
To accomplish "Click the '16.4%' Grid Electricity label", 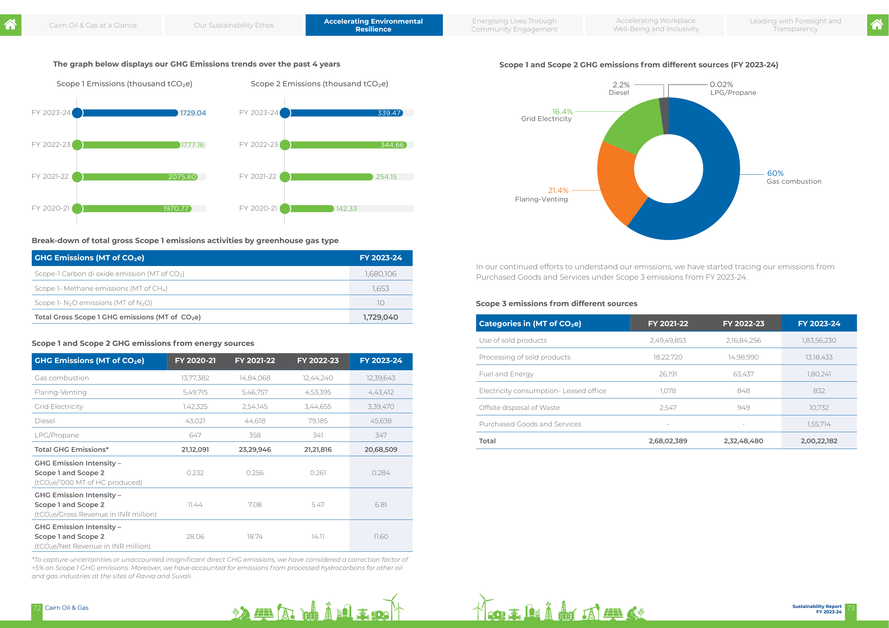I will click(x=562, y=111).
